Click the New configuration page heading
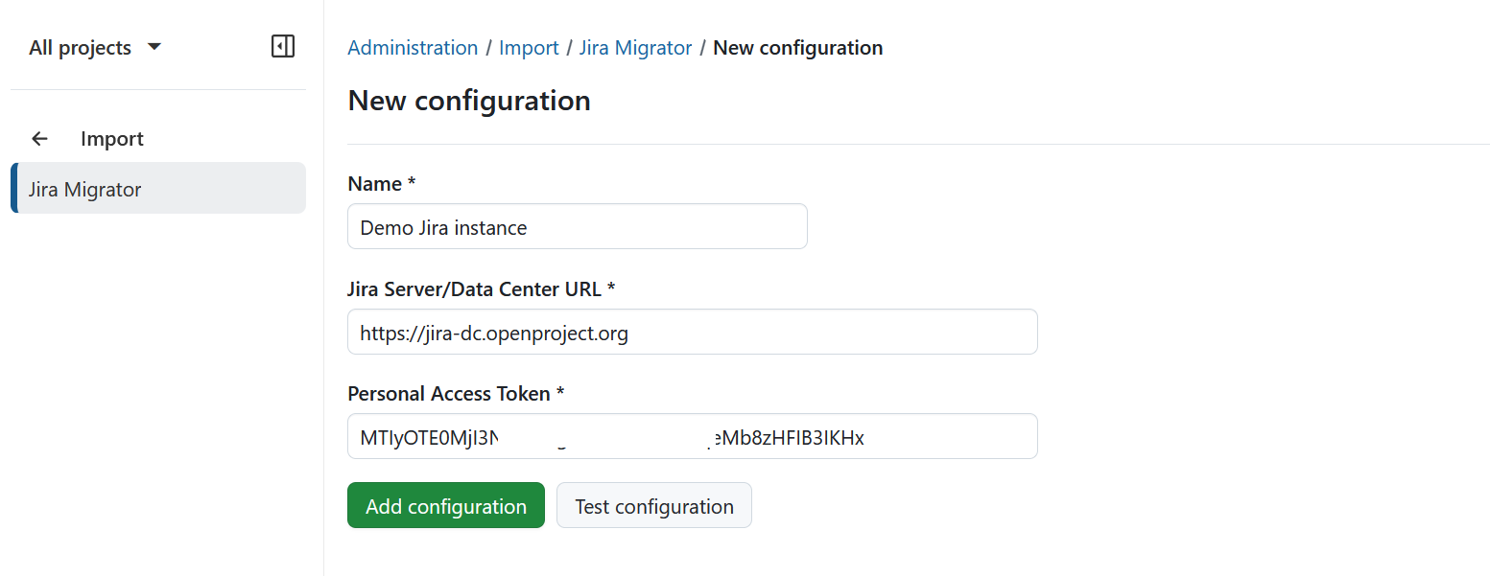This screenshot has height=576, width=1490. click(469, 100)
